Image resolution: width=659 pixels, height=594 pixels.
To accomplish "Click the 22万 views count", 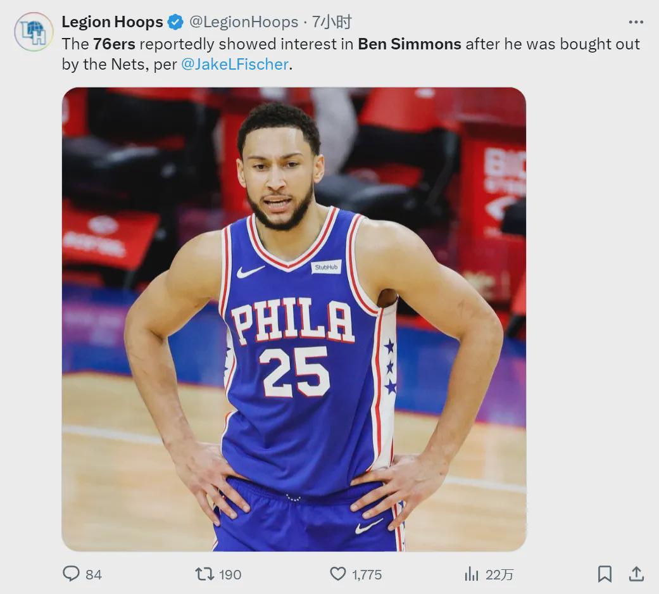I will click(499, 574).
